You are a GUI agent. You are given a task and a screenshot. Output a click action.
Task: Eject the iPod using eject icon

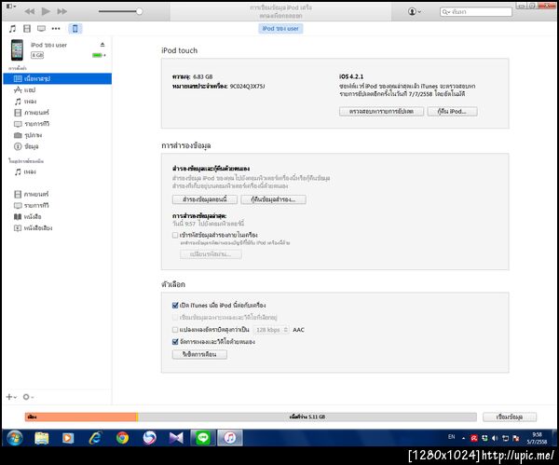click(x=102, y=45)
